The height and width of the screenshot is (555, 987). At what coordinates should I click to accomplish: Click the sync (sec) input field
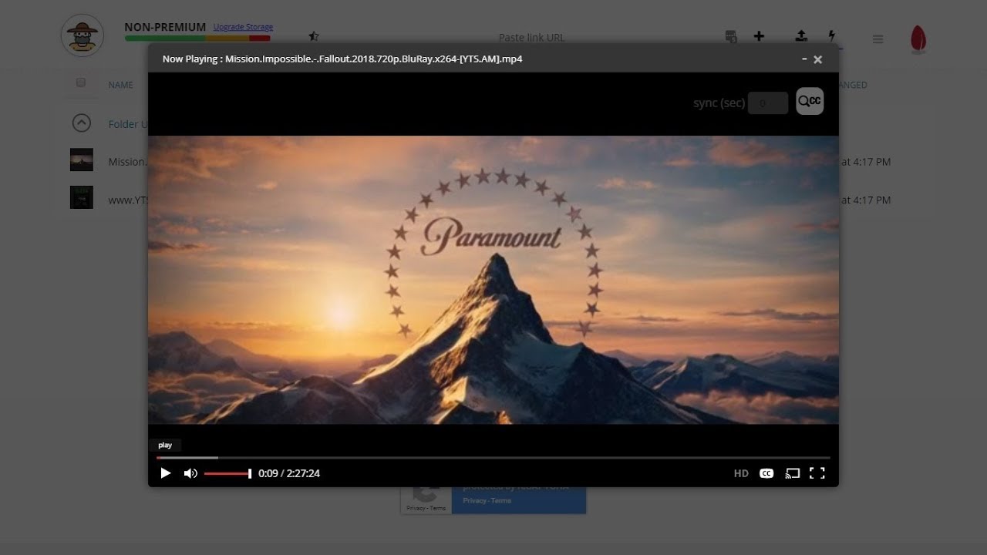[768, 103]
